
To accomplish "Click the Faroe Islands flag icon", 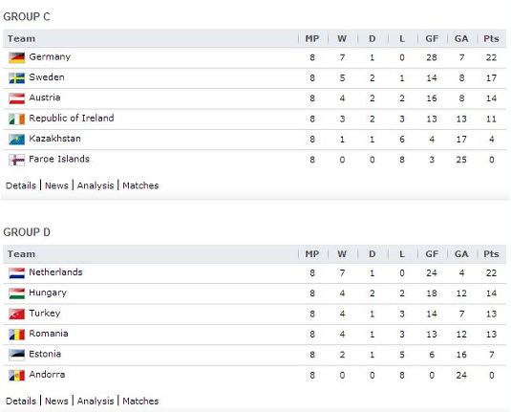I will click(16, 160).
